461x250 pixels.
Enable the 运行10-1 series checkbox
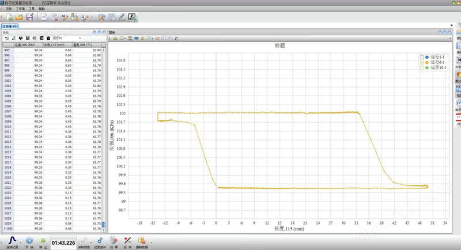tap(422, 68)
